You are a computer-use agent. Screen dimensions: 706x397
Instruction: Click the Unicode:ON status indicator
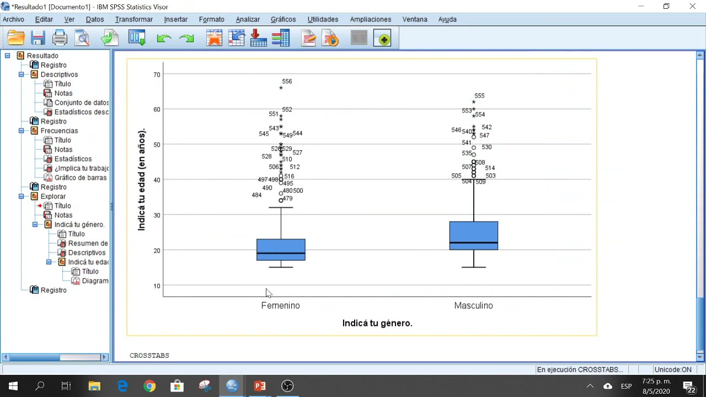tap(673, 370)
